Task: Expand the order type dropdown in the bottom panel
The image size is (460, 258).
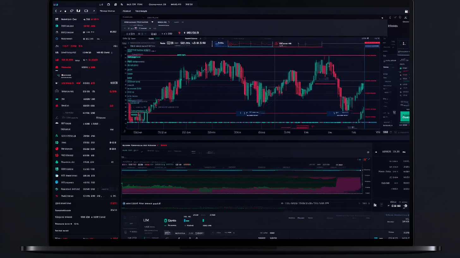Action: (x=233, y=232)
